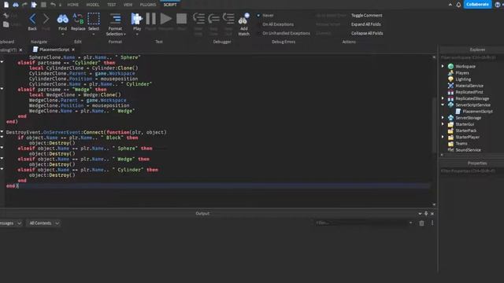This screenshot has width=504, height=283.
Task: Click the Output filter input field
Action: (364, 223)
